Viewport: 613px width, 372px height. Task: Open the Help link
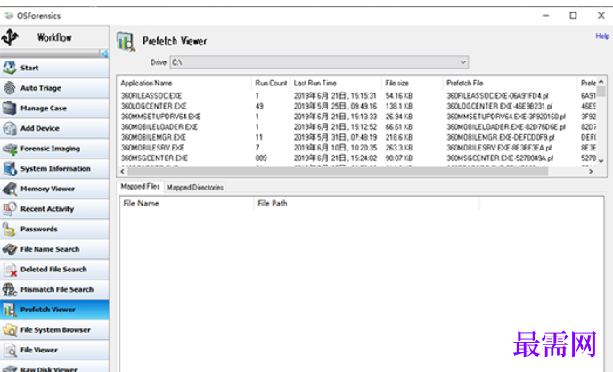602,36
